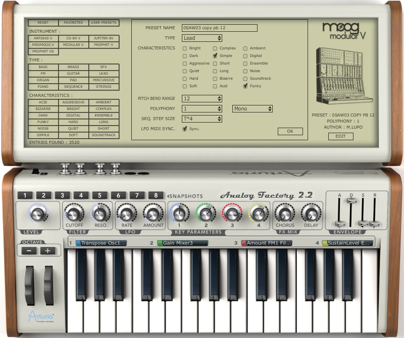The image size is (404, 338).
Task: Open the User Presets tab
Action: pyautogui.click(x=104, y=23)
